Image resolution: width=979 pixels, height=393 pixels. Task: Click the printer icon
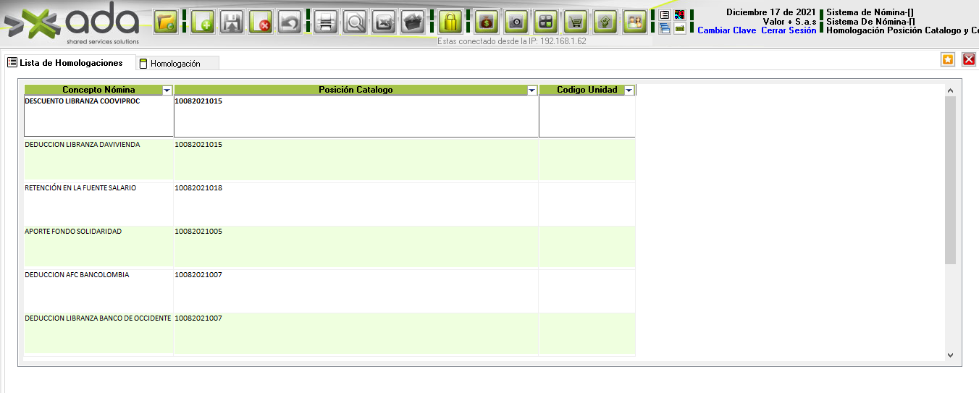point(326,22)
